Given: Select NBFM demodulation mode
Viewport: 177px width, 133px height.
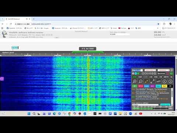Looking at the screenshot, I should tap(166, 77).
